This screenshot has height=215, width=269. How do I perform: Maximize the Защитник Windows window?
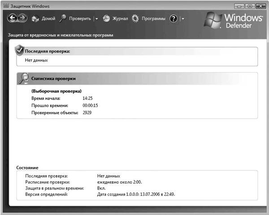pos(249,5)
